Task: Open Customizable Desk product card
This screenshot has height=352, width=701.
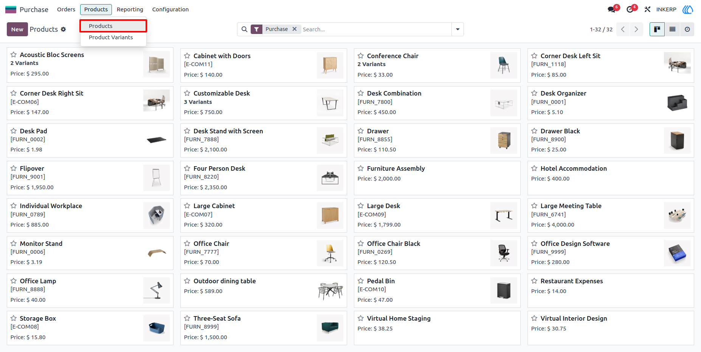Action: pos(264,103)
